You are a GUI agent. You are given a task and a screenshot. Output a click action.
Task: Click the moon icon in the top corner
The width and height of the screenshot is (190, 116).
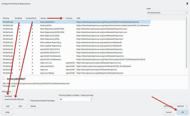click(187, 4)
